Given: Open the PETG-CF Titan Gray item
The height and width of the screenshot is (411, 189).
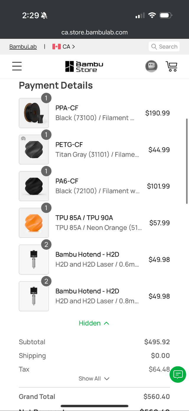Looking at the screenshot, I should coord(69,144).
